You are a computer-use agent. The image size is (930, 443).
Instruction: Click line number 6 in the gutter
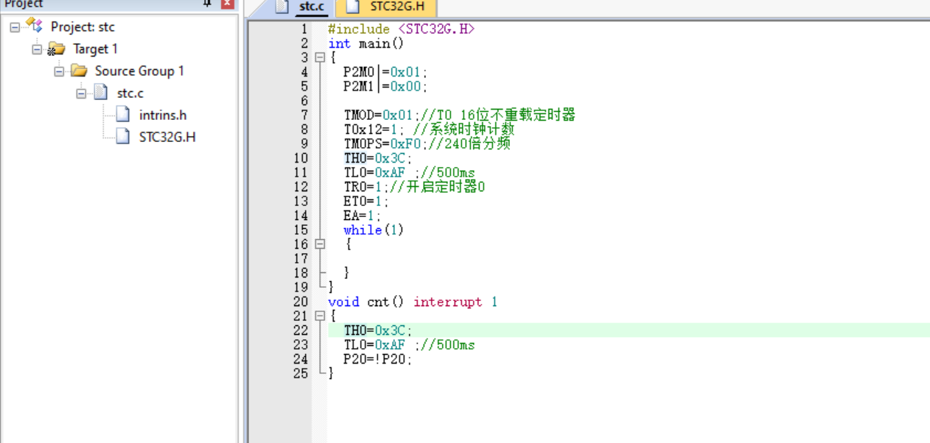coord(304,101)
